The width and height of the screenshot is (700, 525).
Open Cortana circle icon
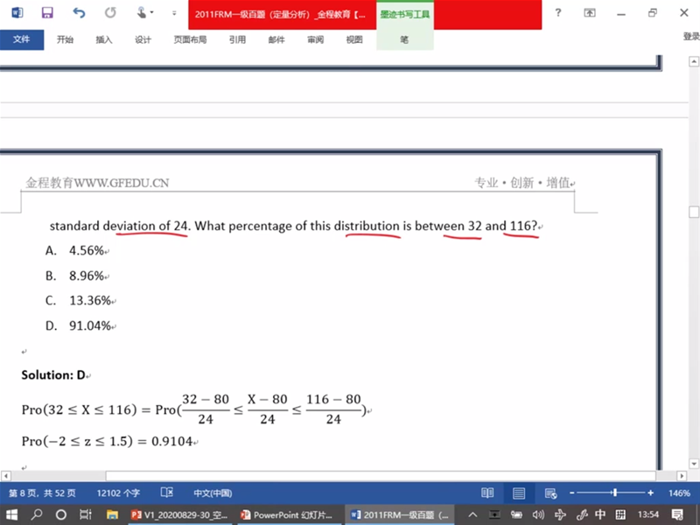(x=61, y=514)
